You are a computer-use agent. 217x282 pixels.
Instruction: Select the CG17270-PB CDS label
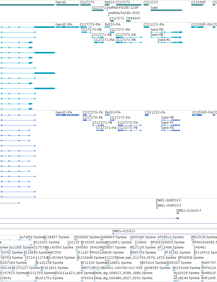point(93,118)
